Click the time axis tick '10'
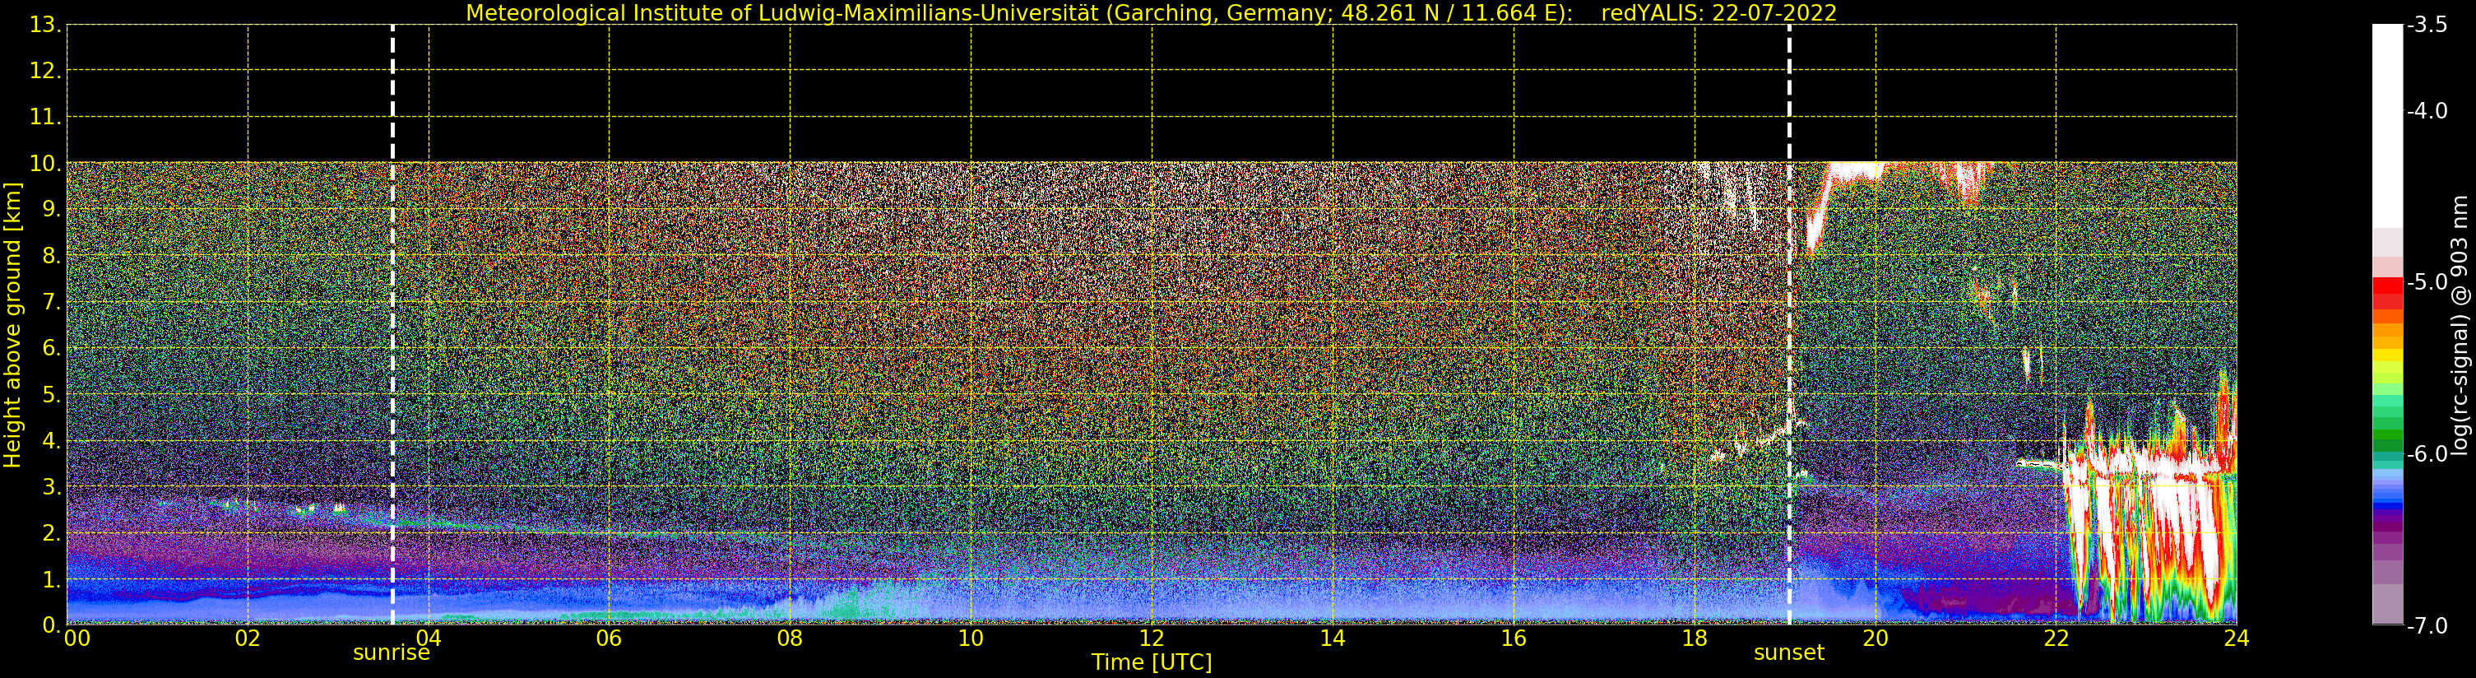2476x678 pixels. (971, 639)
